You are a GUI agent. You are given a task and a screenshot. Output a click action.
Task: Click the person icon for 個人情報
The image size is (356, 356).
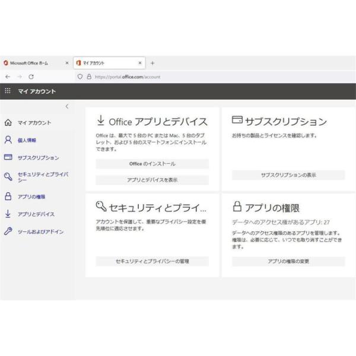pos(8,140)
